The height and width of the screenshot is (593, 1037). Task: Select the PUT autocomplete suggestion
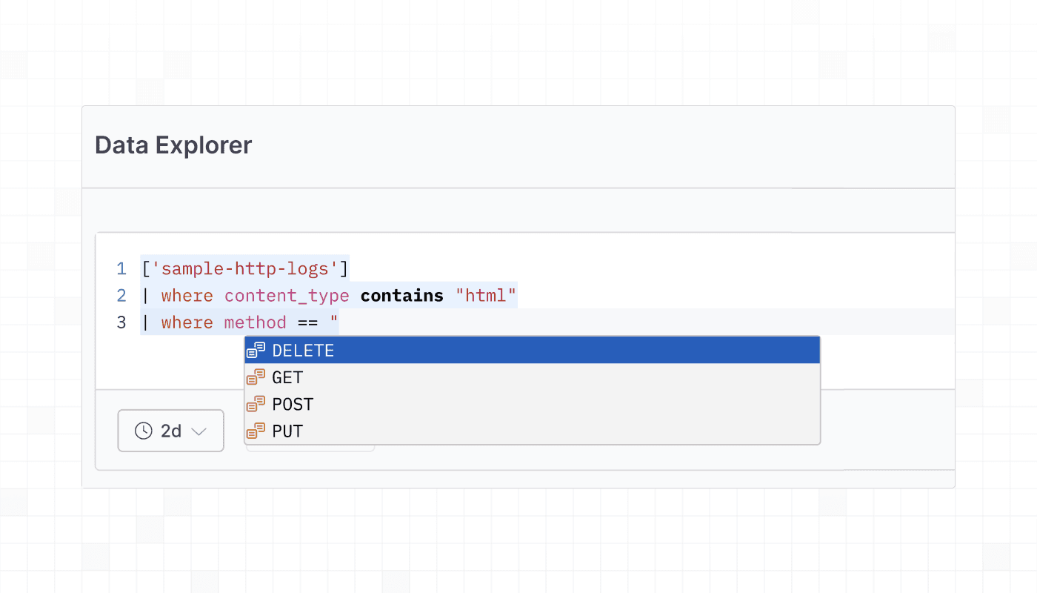click(287, 431)
